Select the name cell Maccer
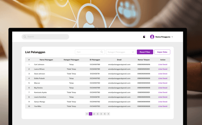Viewport: 202px width, 125px height. pyautogui.click(x=37, y=83)
